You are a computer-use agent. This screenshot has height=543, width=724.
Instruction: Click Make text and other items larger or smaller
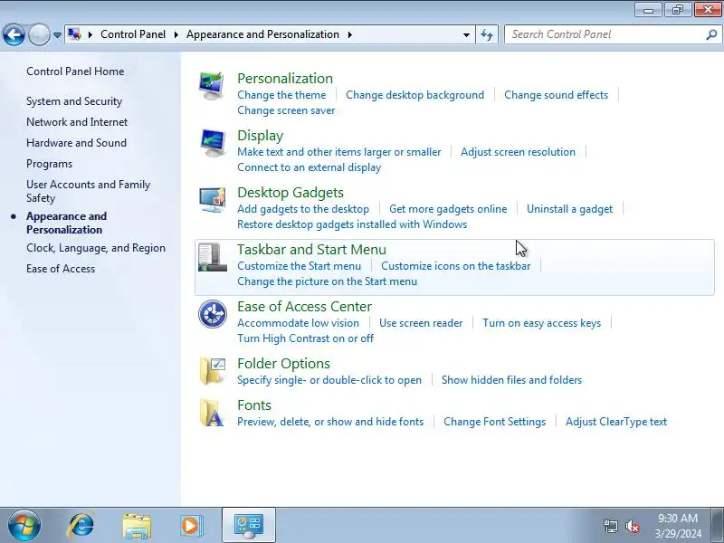tap(338, 152)
